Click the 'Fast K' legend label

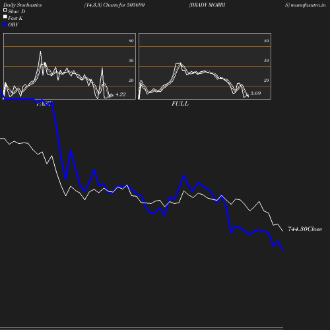tap(15, 18)
